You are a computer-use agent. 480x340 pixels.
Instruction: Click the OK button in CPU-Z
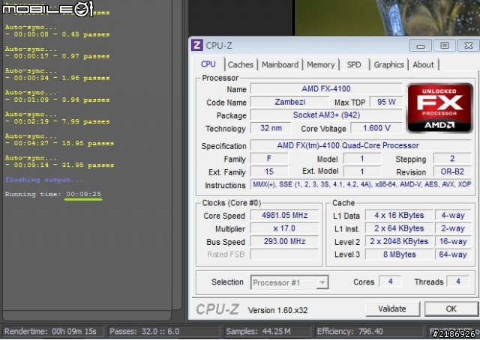[x=451, y=309]
